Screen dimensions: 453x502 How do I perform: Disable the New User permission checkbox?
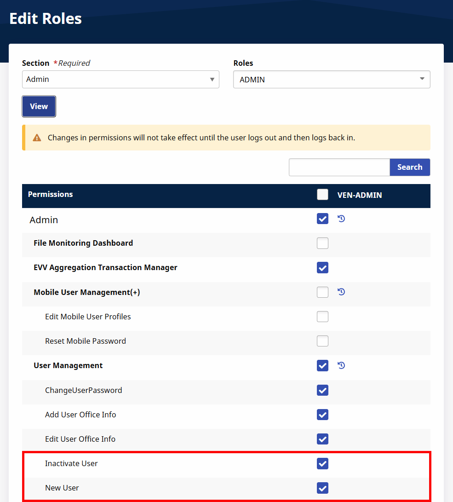(x=323, y=488)
